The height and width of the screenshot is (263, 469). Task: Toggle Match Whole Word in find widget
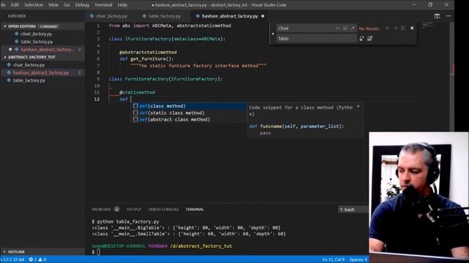click(345, 28)
